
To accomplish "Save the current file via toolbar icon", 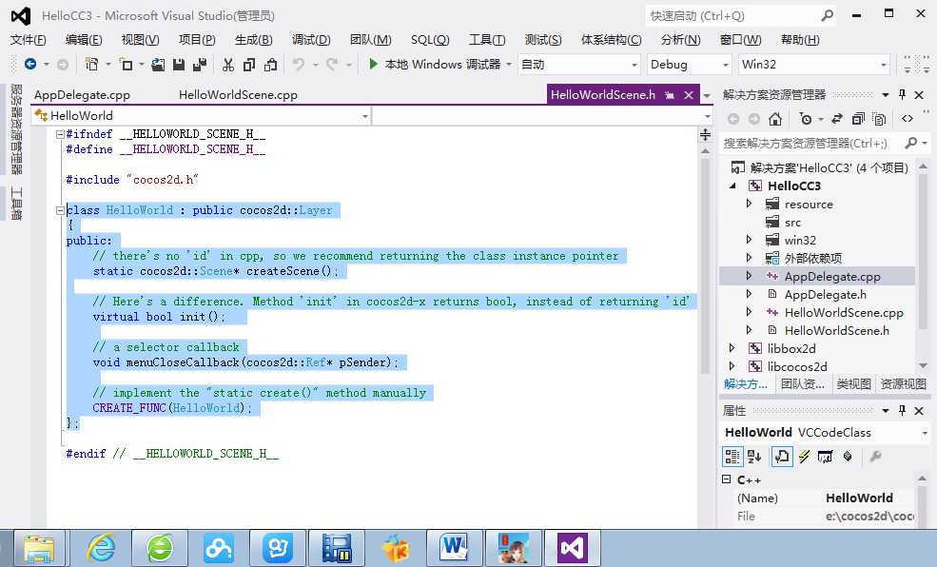I will pyautogui.click(x=179, y=64).
